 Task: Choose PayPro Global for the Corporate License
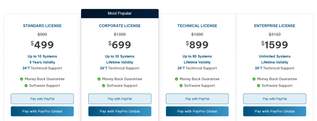point(120,111)
